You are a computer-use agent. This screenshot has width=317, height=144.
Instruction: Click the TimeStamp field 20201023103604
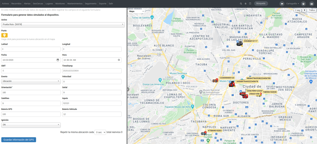coord(92,71)
